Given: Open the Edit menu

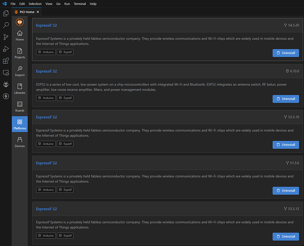Looking at the screenshot, I should [x=22, y=3].
